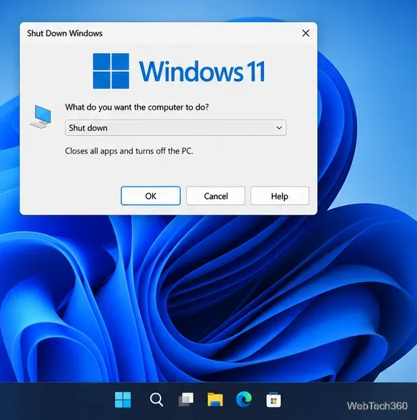
Task: Click the 'What do you want the computer to do?' text
Action: [137, 107]
